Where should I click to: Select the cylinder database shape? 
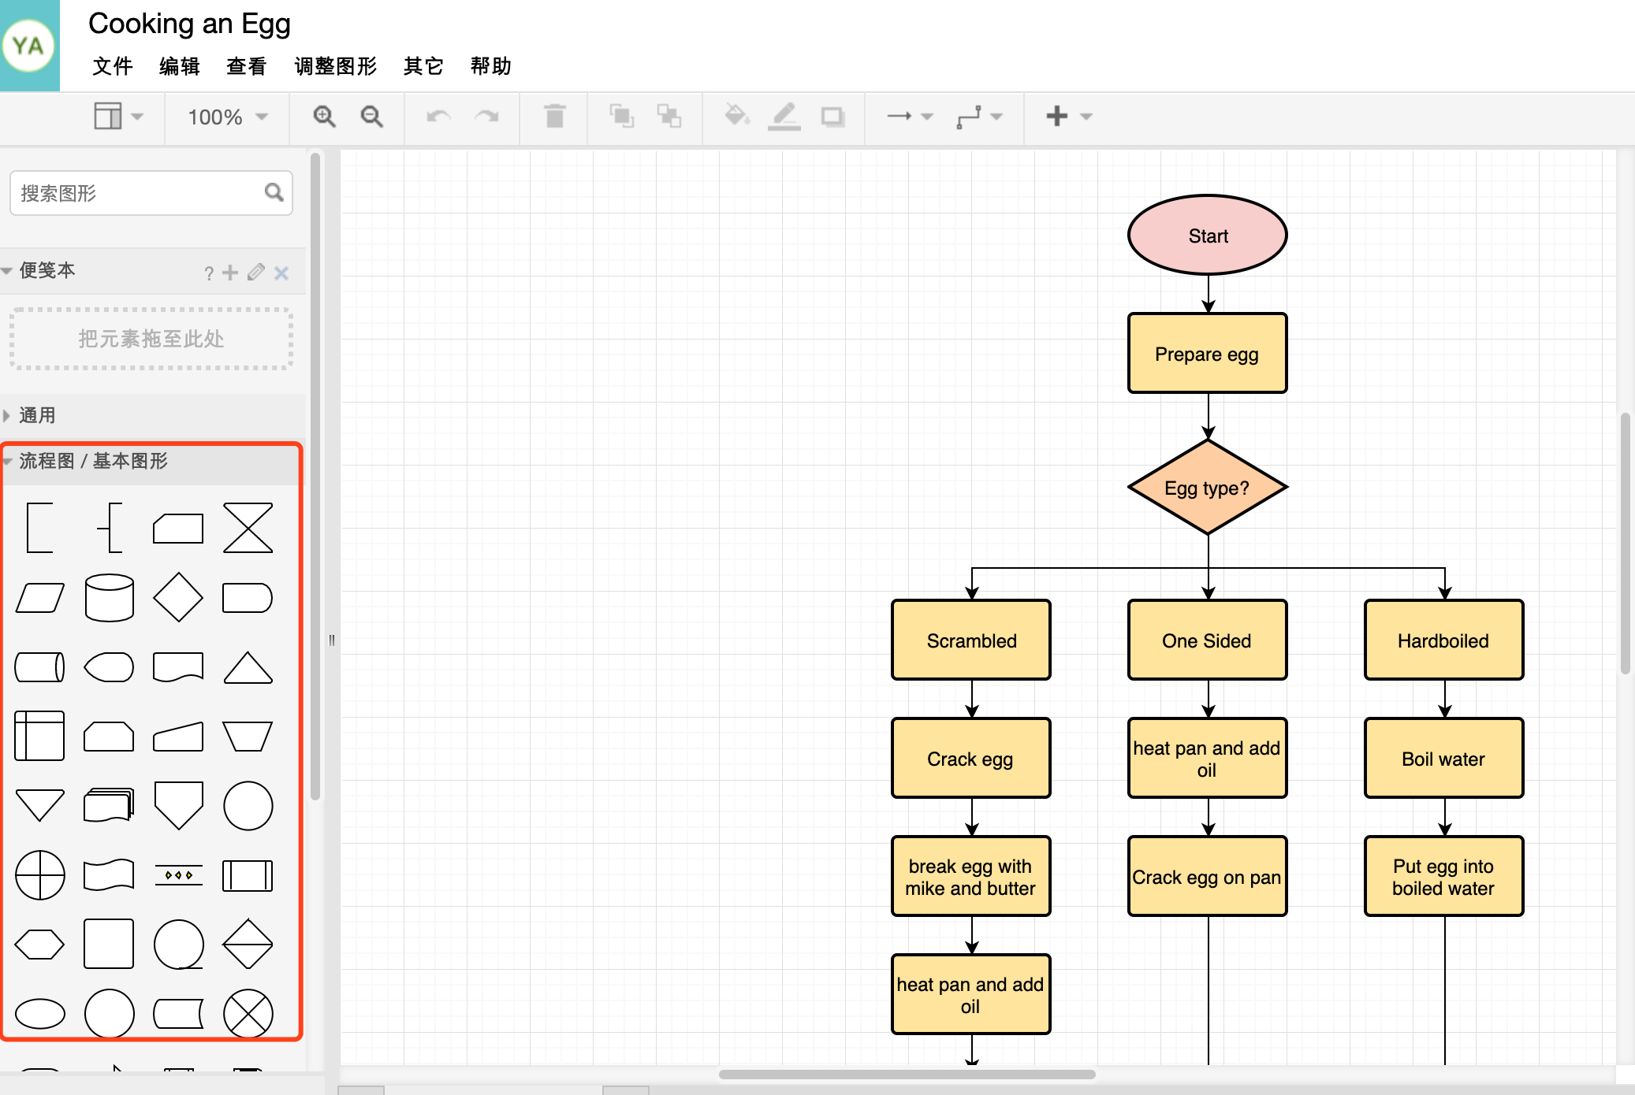point(109,597)
